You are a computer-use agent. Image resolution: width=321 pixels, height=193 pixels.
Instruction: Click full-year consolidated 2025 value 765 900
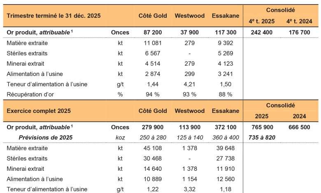261,127
